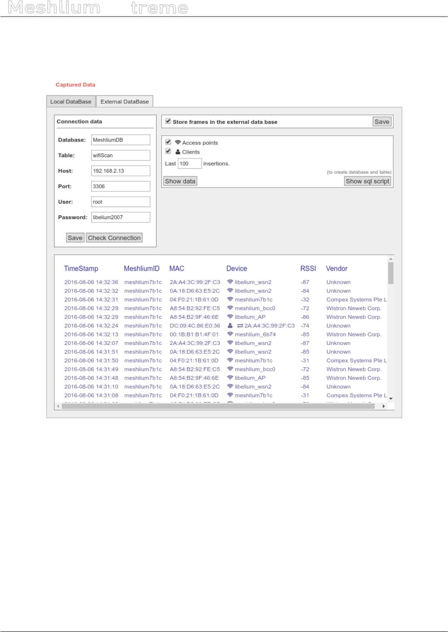Click wifi icon in 14:31:49 row
Screen dimensions: 448x632
click(x=230, y=369)
